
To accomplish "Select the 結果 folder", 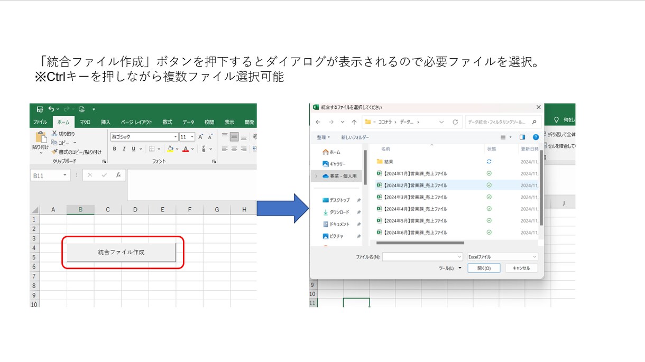I will coord(385,162).
